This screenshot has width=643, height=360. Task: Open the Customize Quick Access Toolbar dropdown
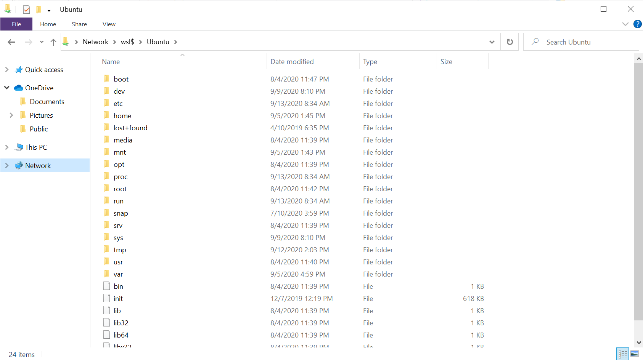tap(49, 10)
